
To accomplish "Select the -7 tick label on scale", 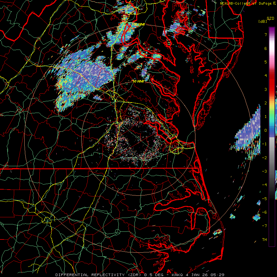I will pyautogui.click(x=264, y=226).
